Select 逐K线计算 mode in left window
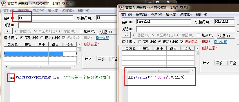Screen dimensions: 239x102 pyautogui.click(x=50, y=38)
